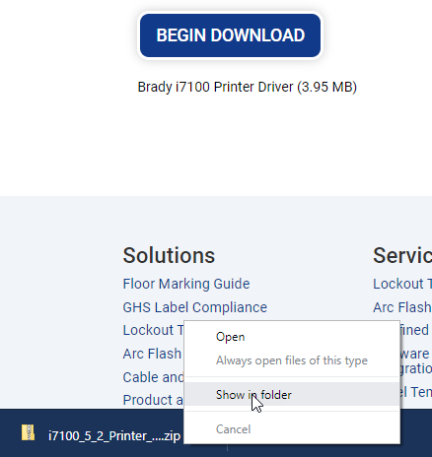The image size is (432, 457).
Task: Click Brady i7100 Printer Driver (3.95 MB) text
Action: (x=248, y=87)
